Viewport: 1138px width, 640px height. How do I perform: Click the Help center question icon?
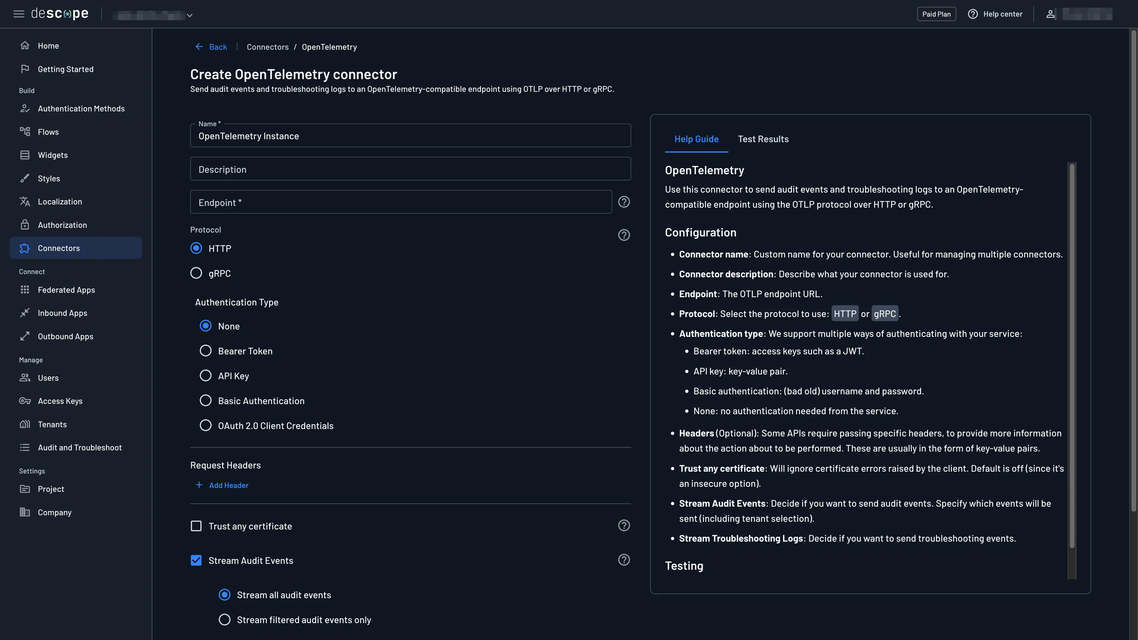[x=973, y=14]
